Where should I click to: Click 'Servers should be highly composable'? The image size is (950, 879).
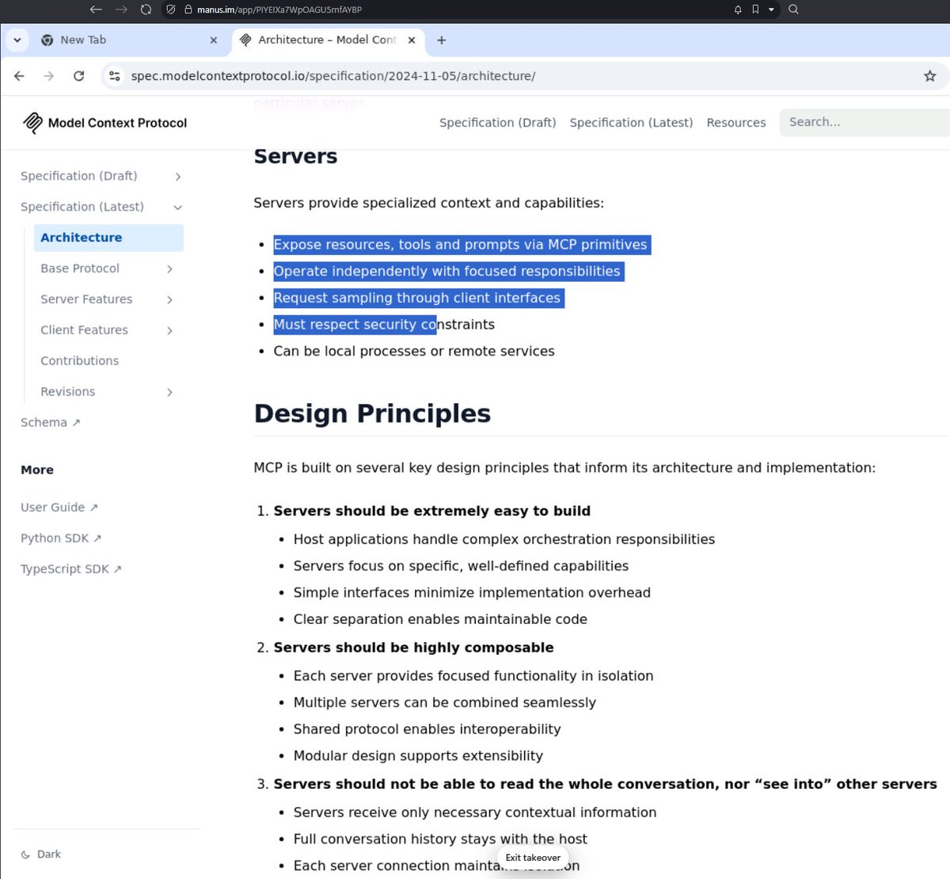tap(414, 648)
